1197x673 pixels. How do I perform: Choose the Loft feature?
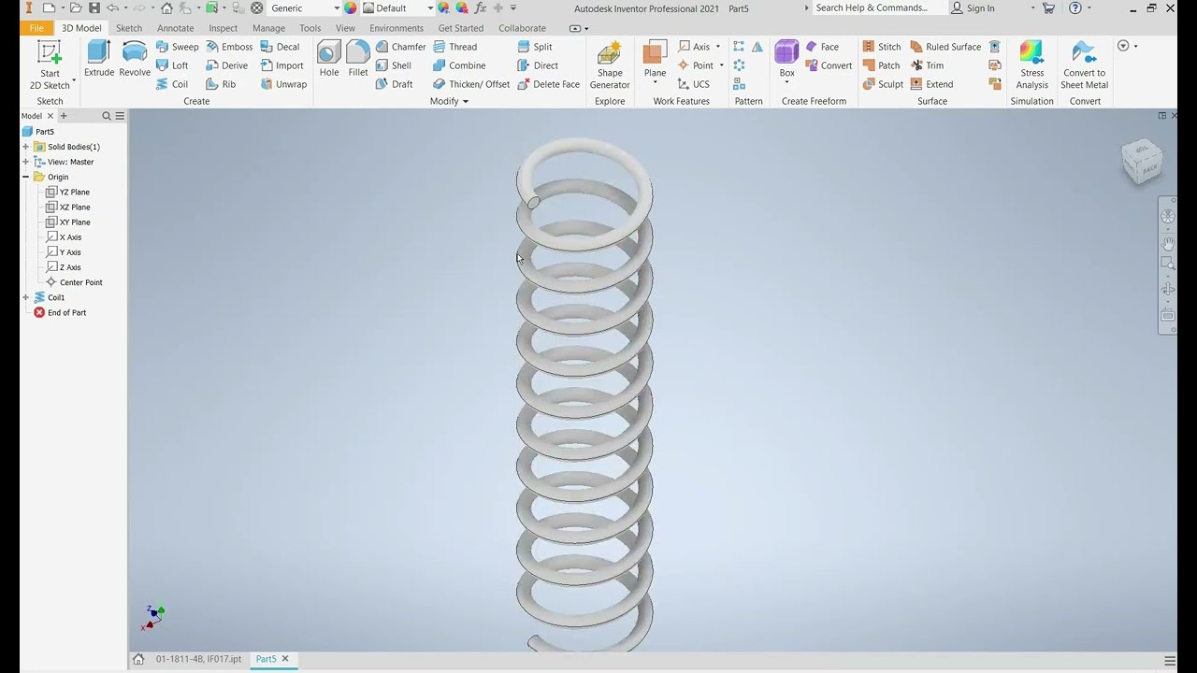click(x=172, y=65)
